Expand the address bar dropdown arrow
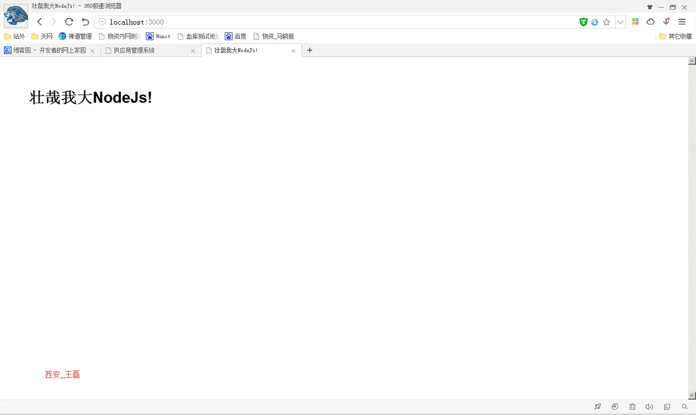The width and height of the screenshot is (696, 415). (x=620, y=22)
